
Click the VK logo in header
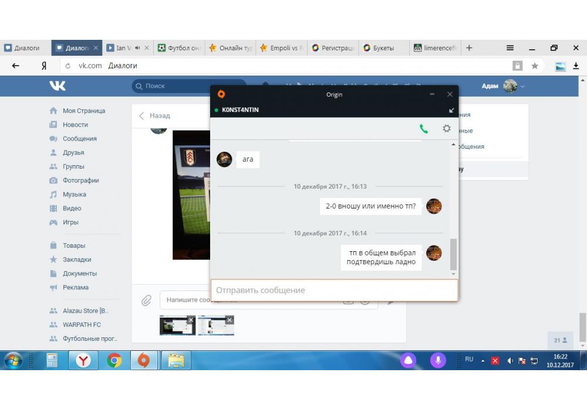[x=58, y=86]
